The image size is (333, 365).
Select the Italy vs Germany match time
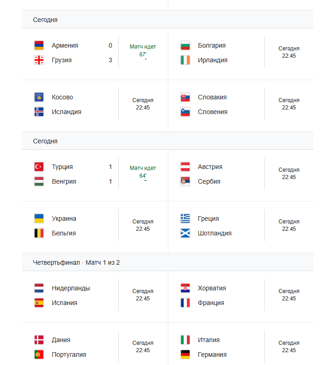click(289, 346)
